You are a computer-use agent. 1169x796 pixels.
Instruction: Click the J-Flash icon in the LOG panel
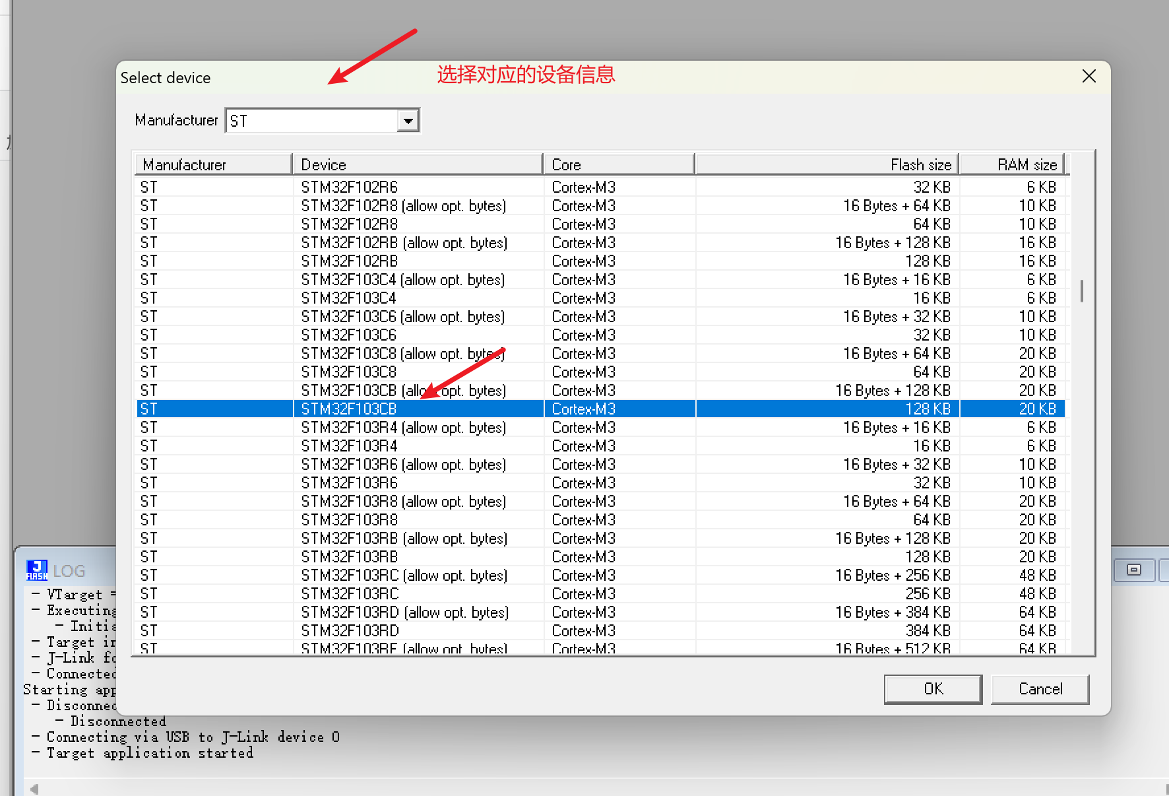[37, 570]
